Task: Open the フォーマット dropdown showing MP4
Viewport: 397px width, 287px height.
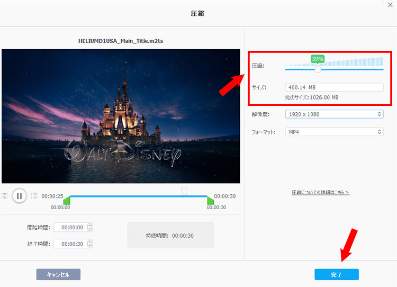Action: (334, 132)
